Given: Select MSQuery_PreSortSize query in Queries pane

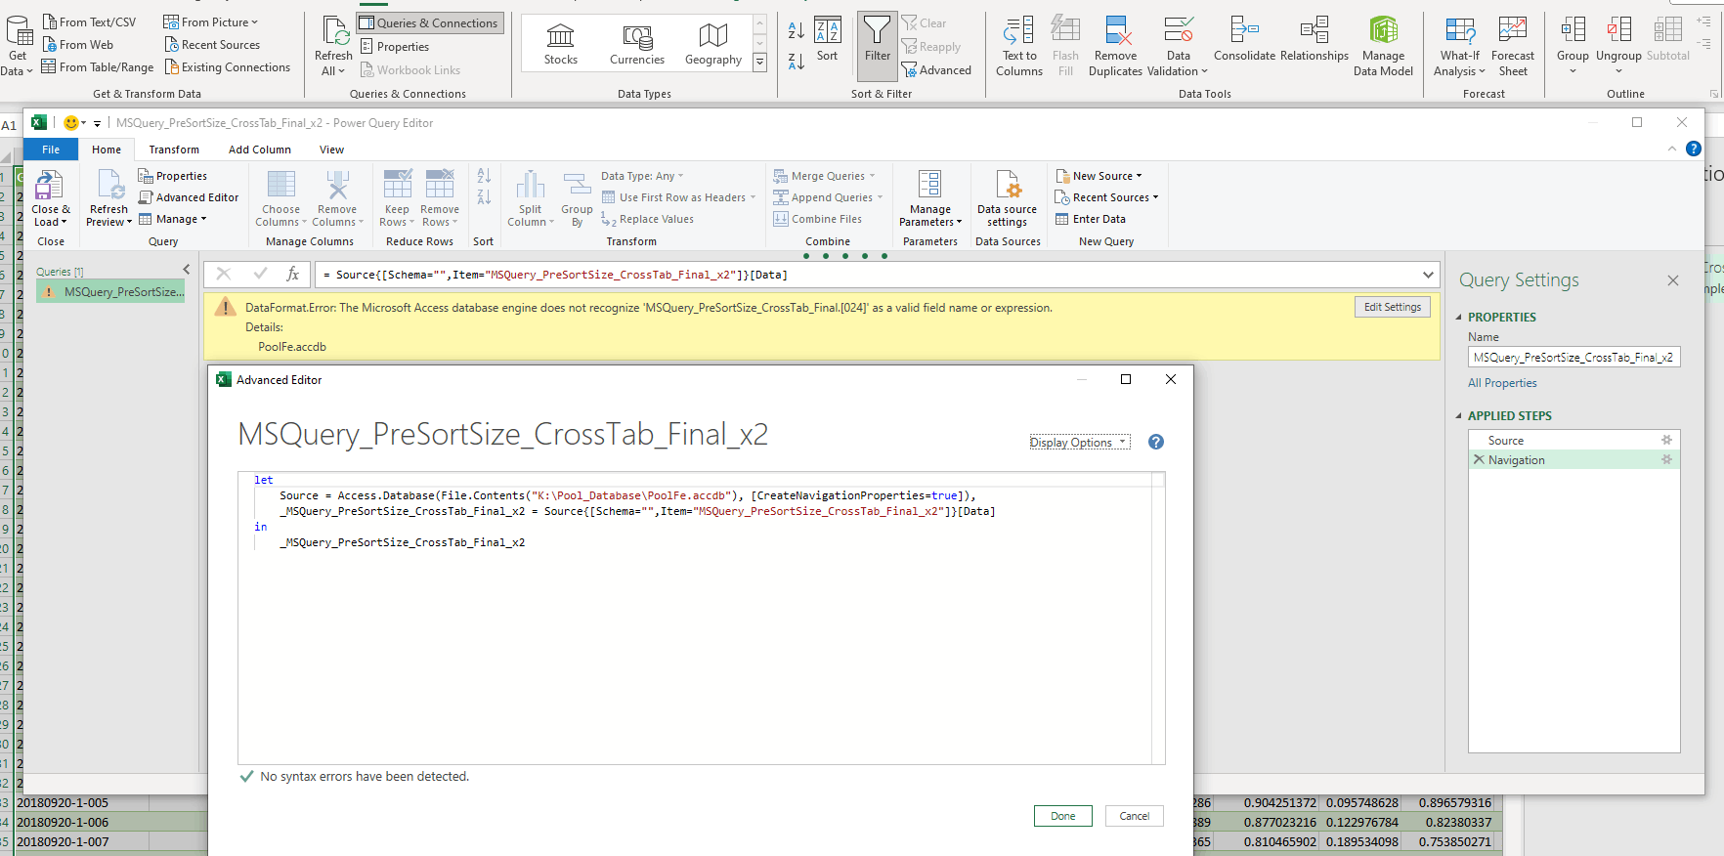Looking at the screenshot, I should pos(111,292).
